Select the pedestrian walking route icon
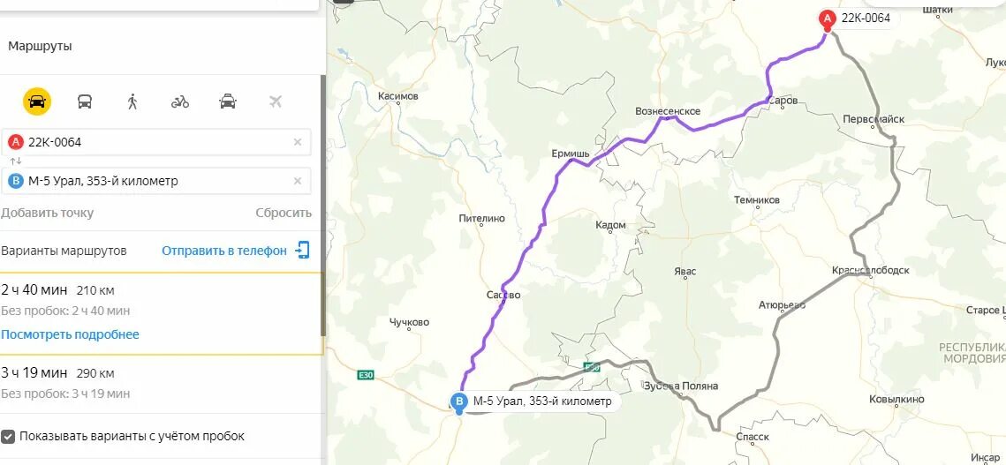The image size is (1006, 465). (132, 101)
